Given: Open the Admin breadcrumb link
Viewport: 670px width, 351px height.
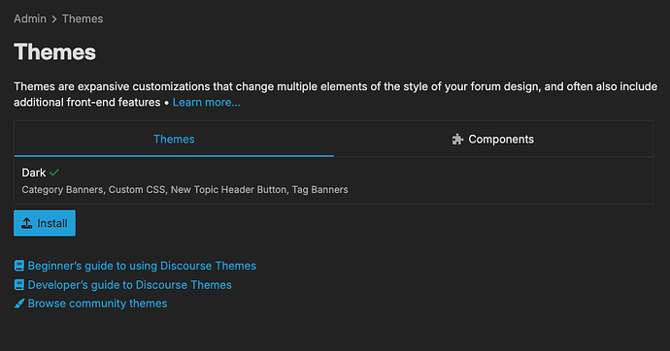Looking at the screenshot, I should tap(30, 18).
